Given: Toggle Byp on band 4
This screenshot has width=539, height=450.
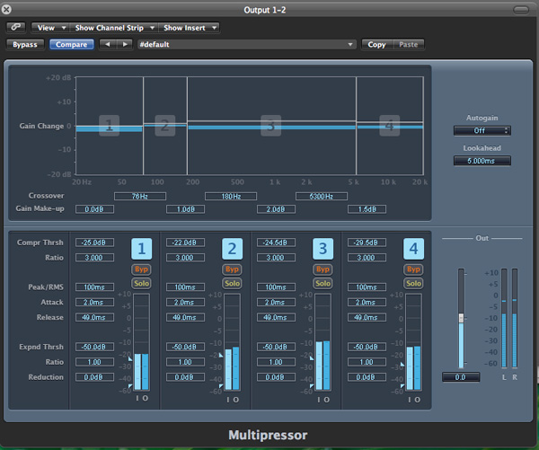Looking at the screenshot, I should click(x=413, y=269).
